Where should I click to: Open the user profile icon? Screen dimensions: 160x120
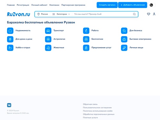tap(154, 14)
